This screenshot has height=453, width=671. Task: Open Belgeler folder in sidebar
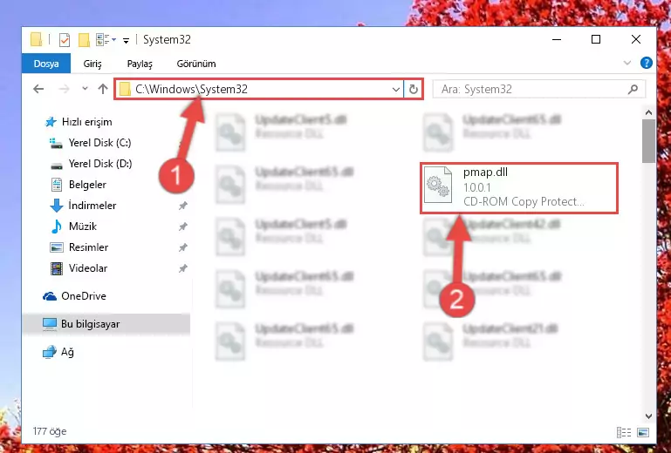tap(79, 185)
